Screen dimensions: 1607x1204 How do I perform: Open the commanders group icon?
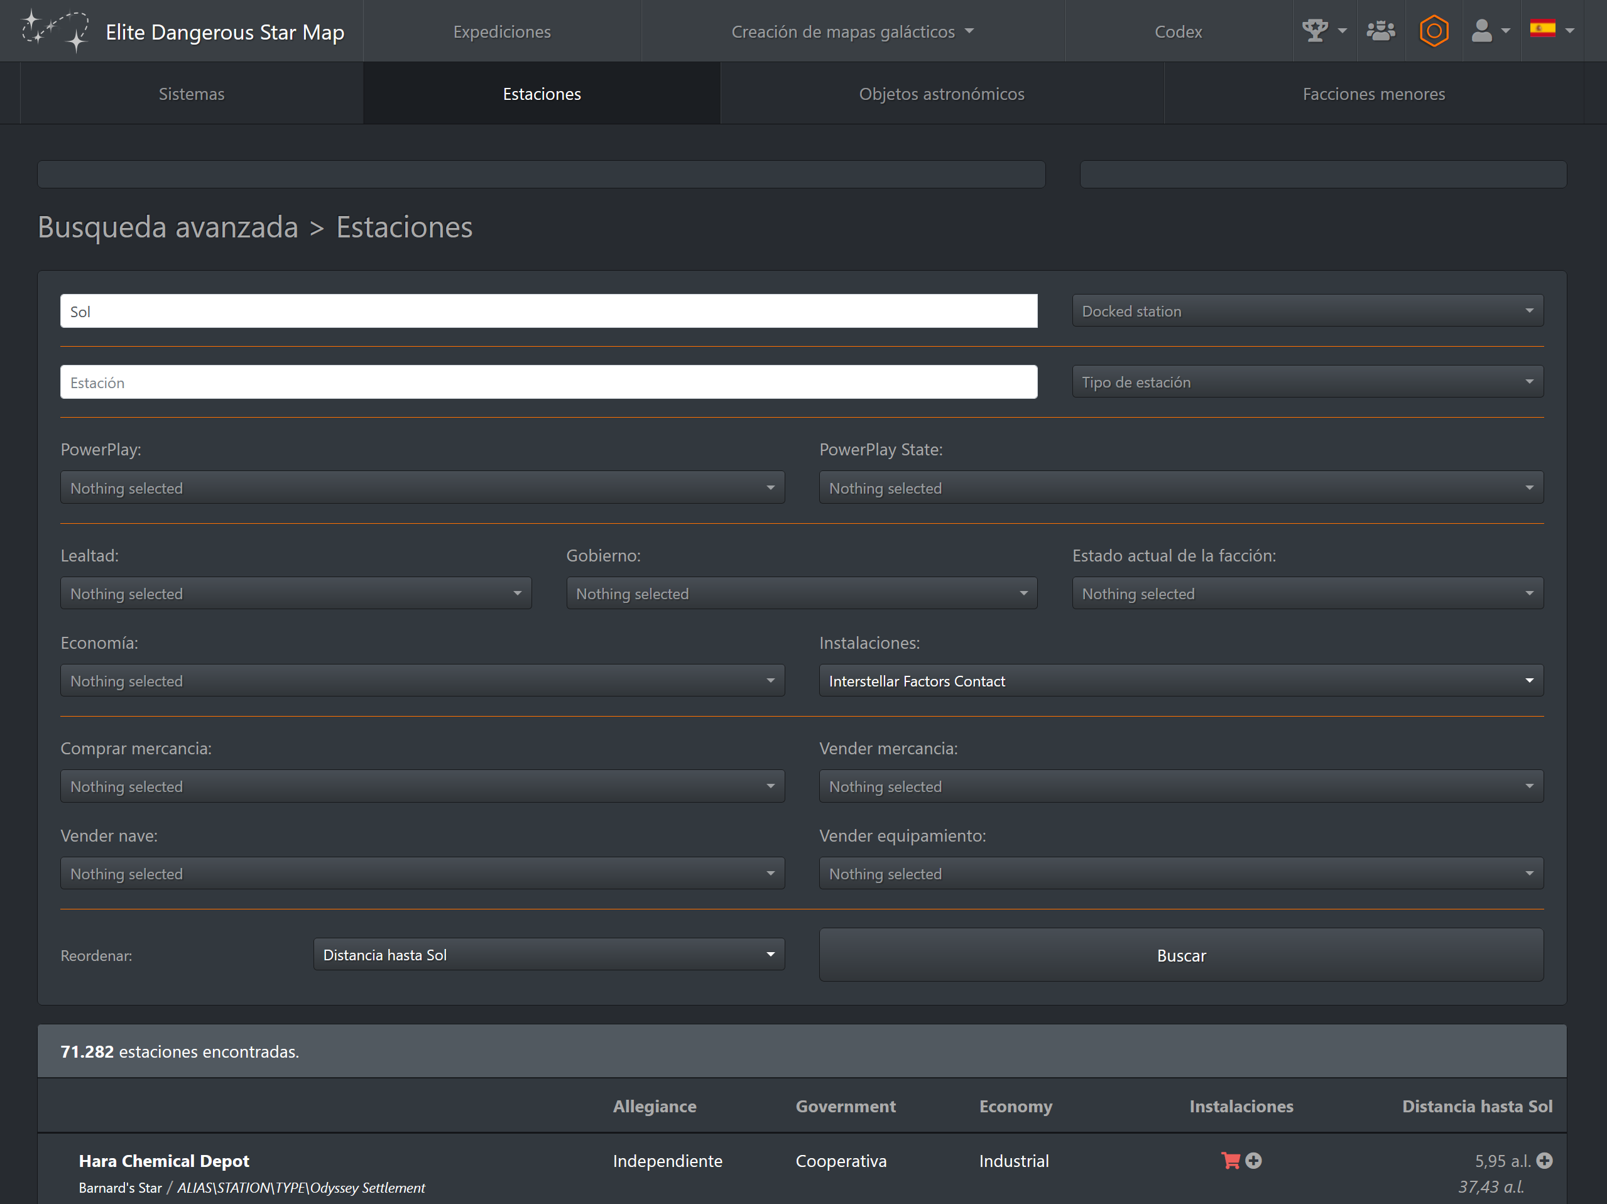[x=1380, y=31]
